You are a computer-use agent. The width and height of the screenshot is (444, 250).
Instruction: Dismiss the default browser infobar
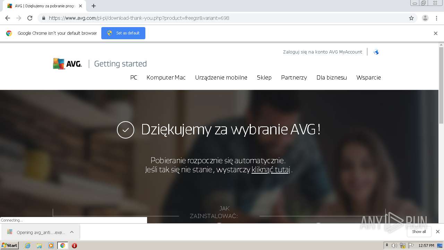point(436,33)
